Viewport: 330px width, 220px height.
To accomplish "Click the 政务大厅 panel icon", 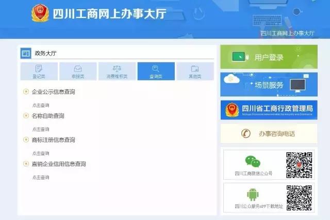I will (26, 53).
